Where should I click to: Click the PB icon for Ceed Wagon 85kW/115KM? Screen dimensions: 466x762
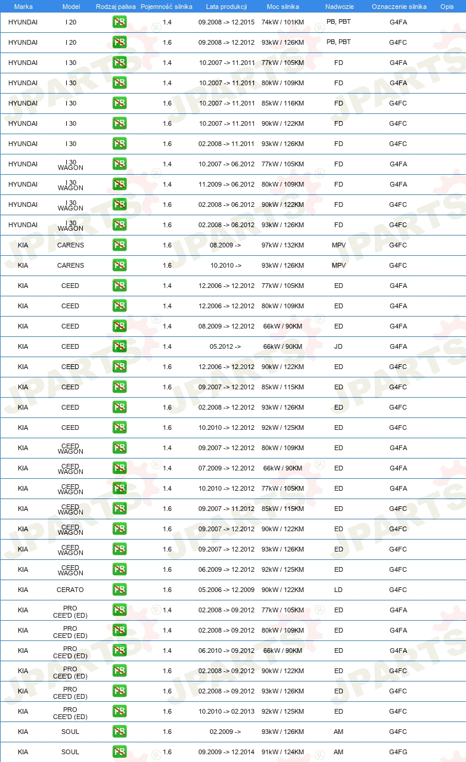click(119, 509)
